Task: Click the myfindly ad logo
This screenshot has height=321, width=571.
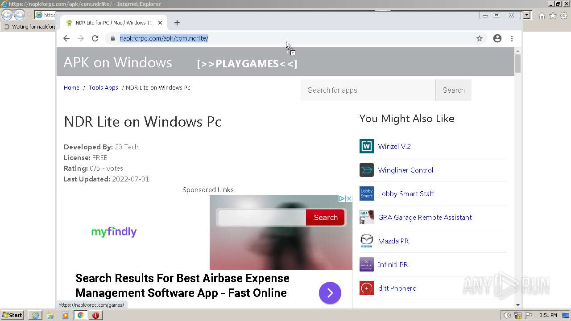Action: [114, 232]
